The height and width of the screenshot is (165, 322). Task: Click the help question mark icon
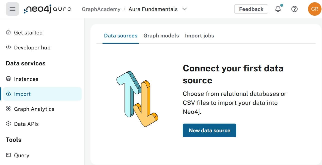[x=294, y=9]
